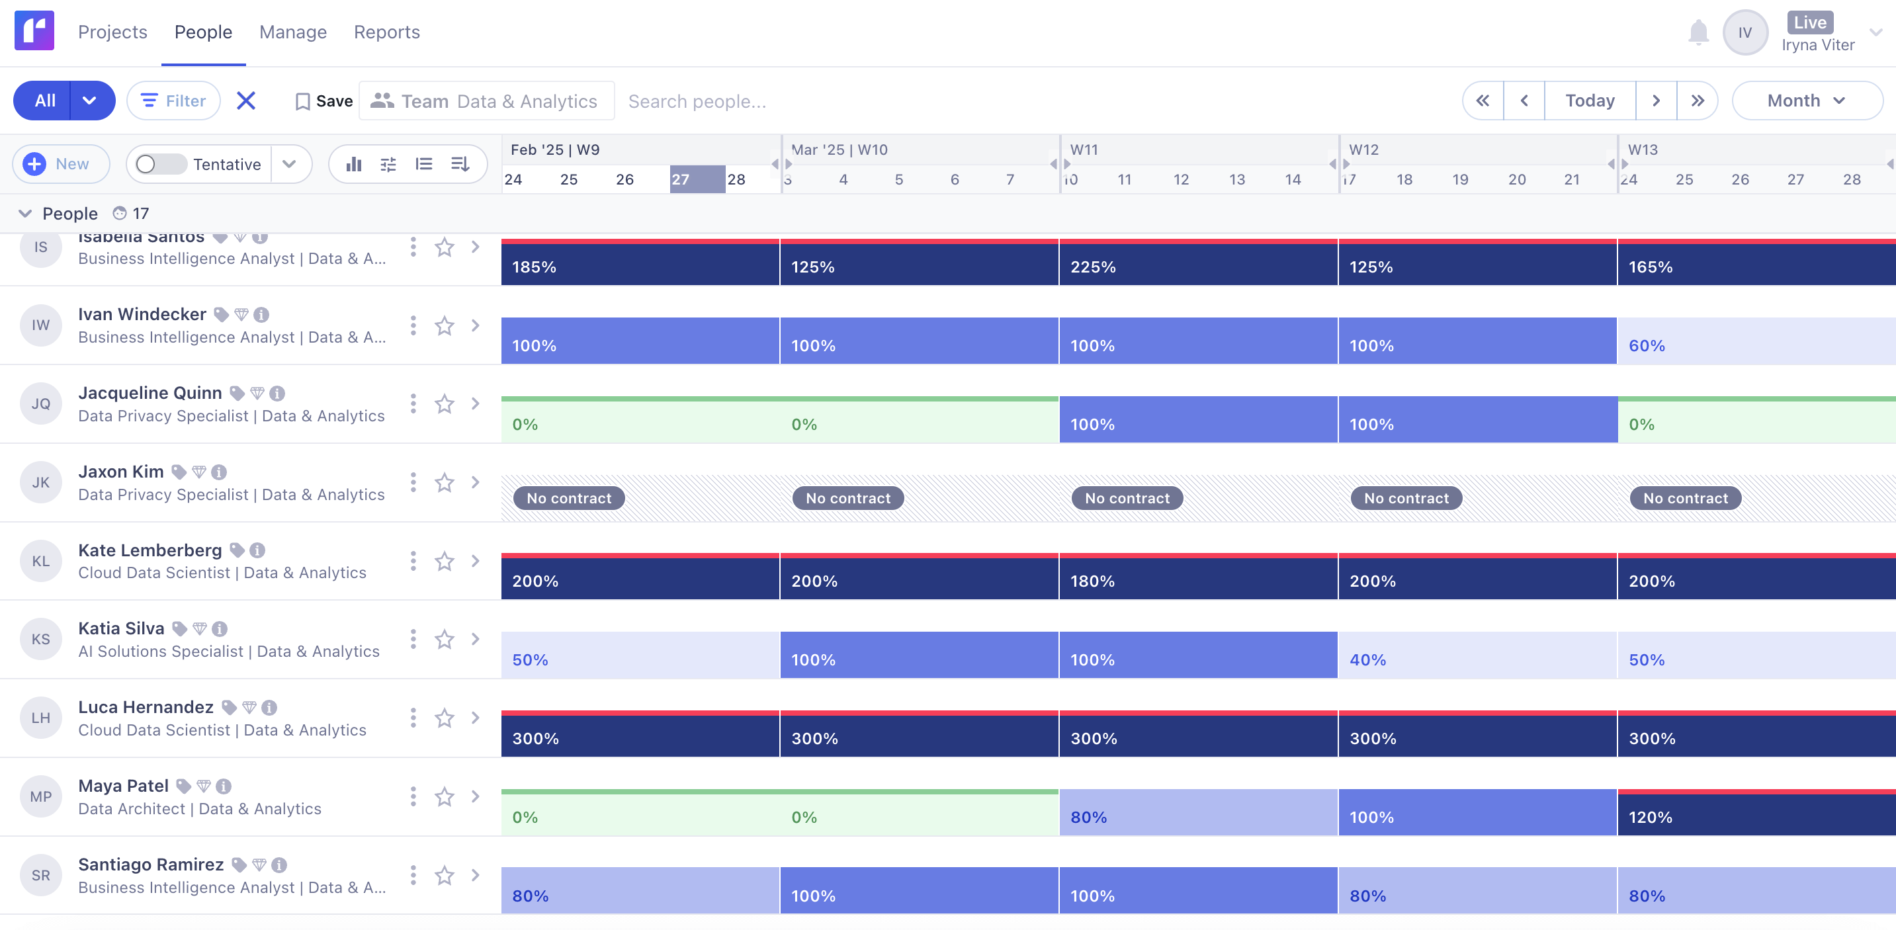Open the Manage tab
The image size is (1896, 930).
pyautogui.click(x=292, y=32)
